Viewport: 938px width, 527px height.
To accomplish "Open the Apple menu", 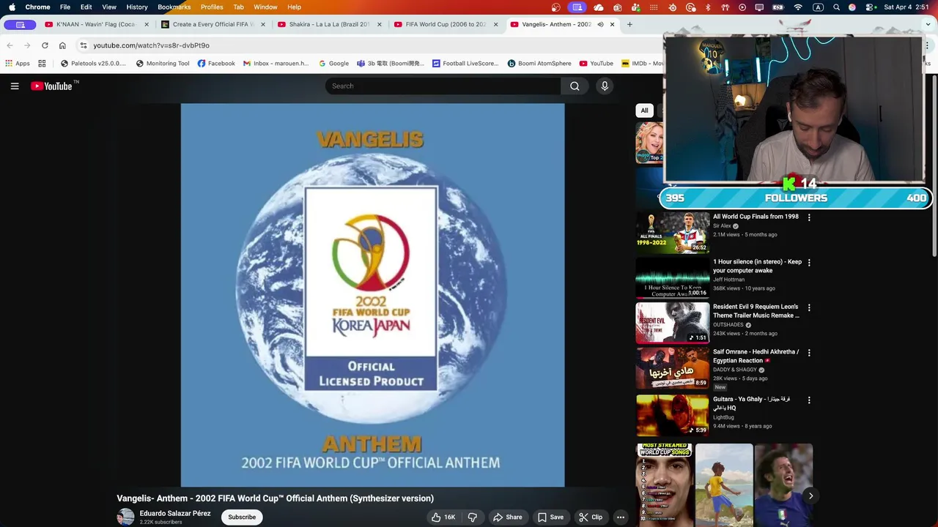I will click(12, 7).
